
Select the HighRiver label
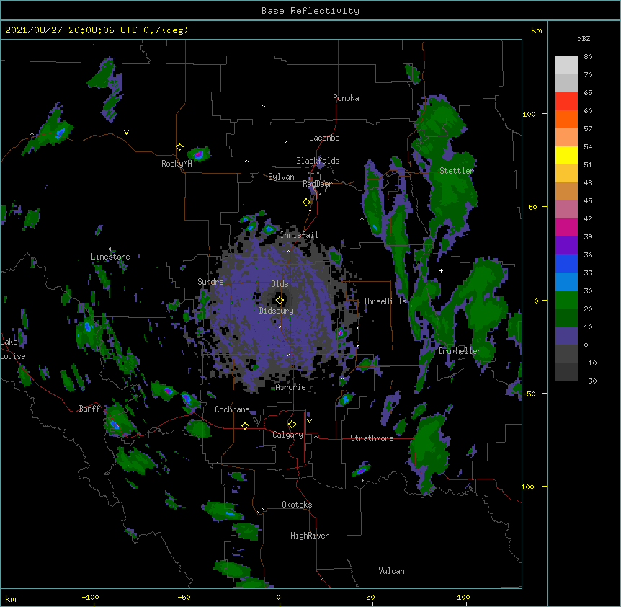tap(310, 536)
